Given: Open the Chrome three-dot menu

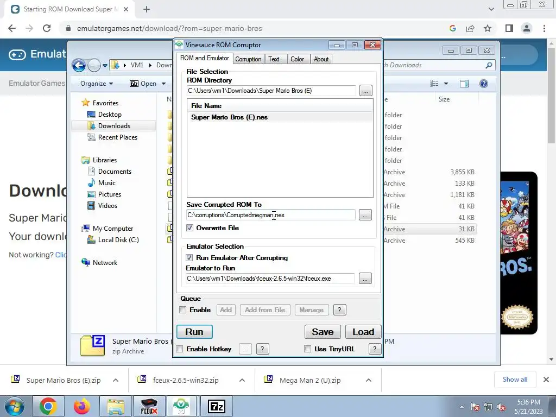Looking at the screenshot, I should coord(544,28).
